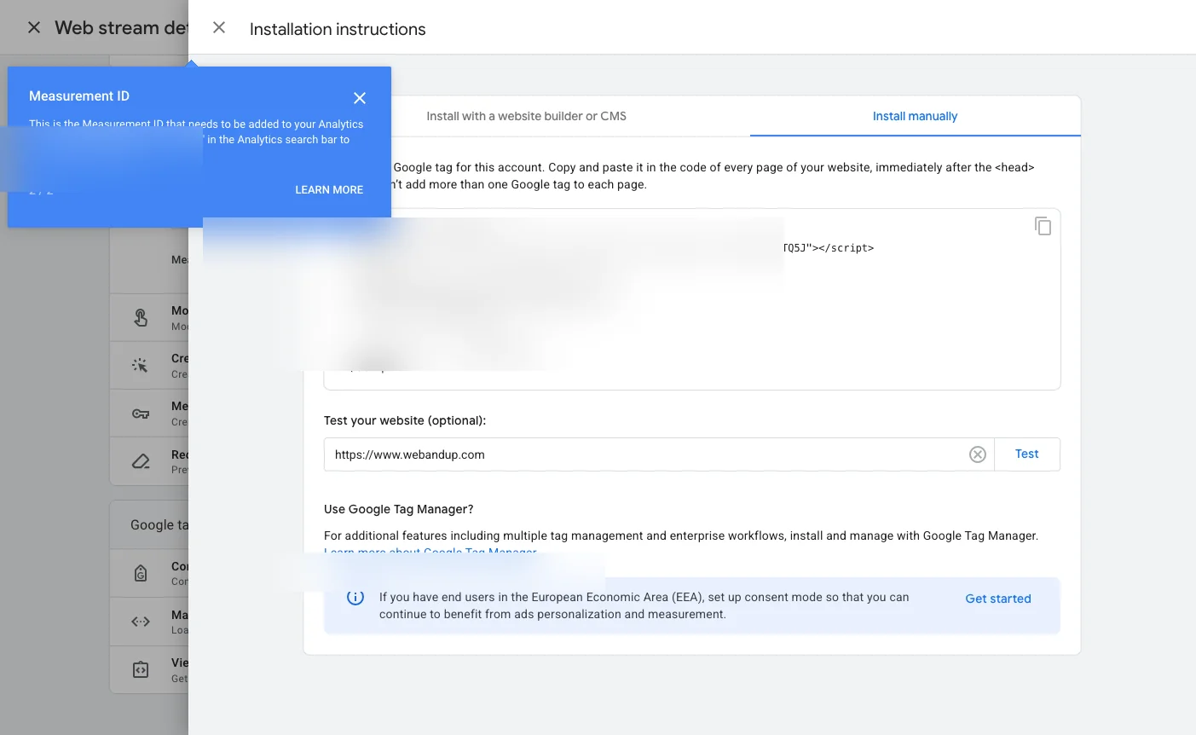Click Get started for consent mode
1196x735 pixels.
point(997,598)
